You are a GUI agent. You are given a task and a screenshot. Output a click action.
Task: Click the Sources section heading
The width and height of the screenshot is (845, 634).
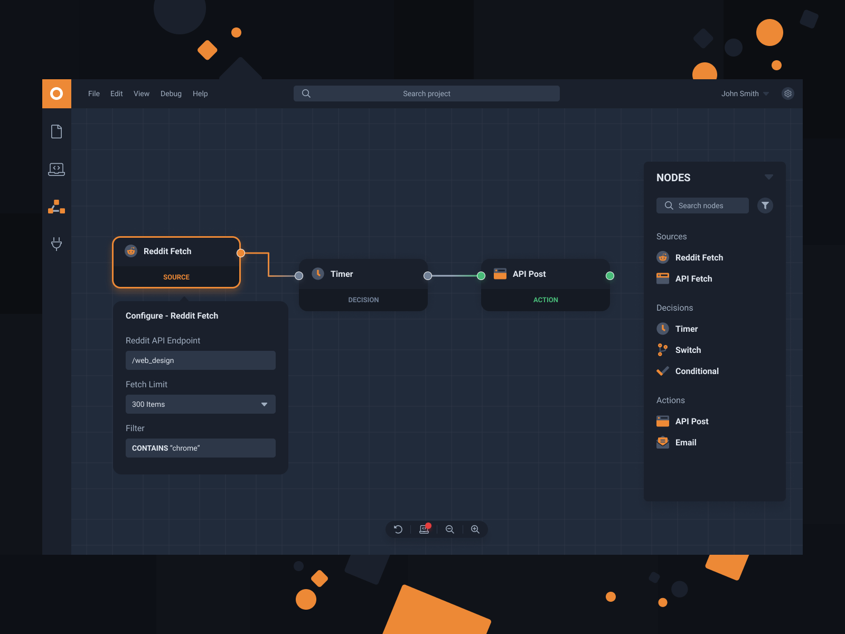672,236
